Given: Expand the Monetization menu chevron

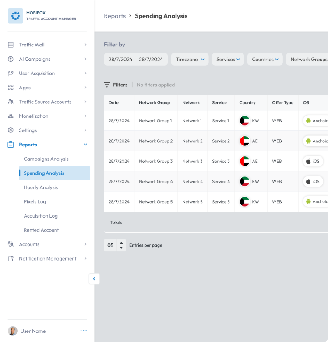Looking at the screenshot, I should (85, 116).
